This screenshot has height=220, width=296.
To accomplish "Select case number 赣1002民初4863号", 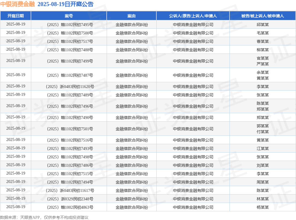I will point(70,207).
